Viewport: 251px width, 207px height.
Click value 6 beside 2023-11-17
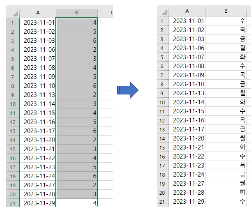(x=77, y=131)
